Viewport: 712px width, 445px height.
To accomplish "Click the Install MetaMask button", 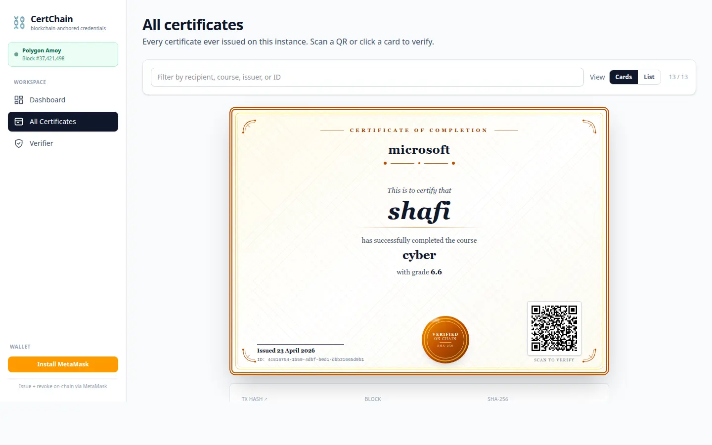I will pyautogui.click(x=63, y=364).
